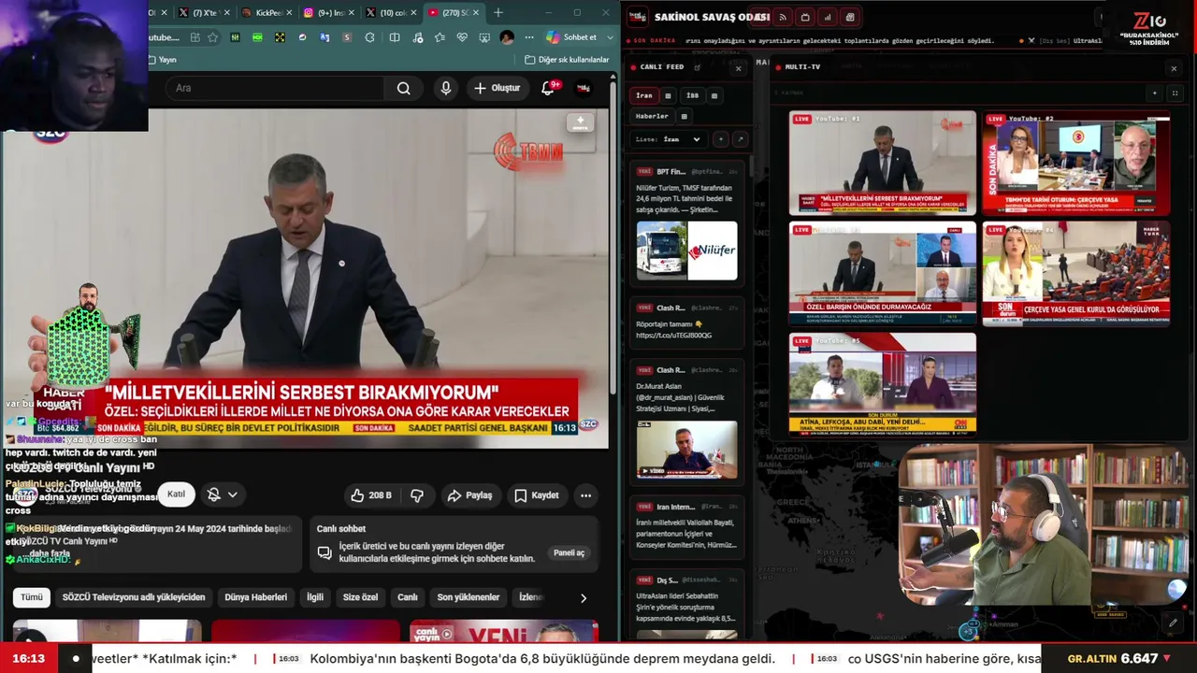Open the arrow icon beside the feed list plus
The height and width of the screenshot is (673, 1197).
click(740, 139)
